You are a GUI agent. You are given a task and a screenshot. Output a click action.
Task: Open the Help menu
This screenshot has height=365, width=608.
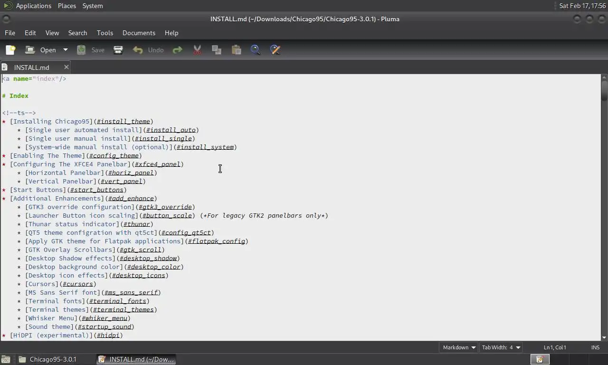click(x=171, y=33)
